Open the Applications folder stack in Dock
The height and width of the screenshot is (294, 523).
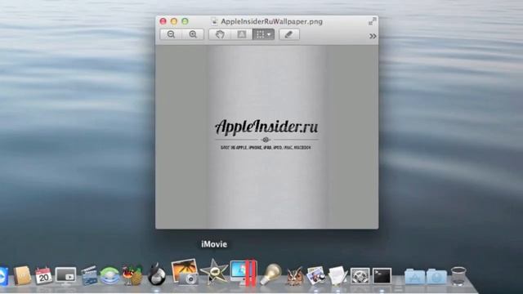pyautogui.click(x=414, y=276)
